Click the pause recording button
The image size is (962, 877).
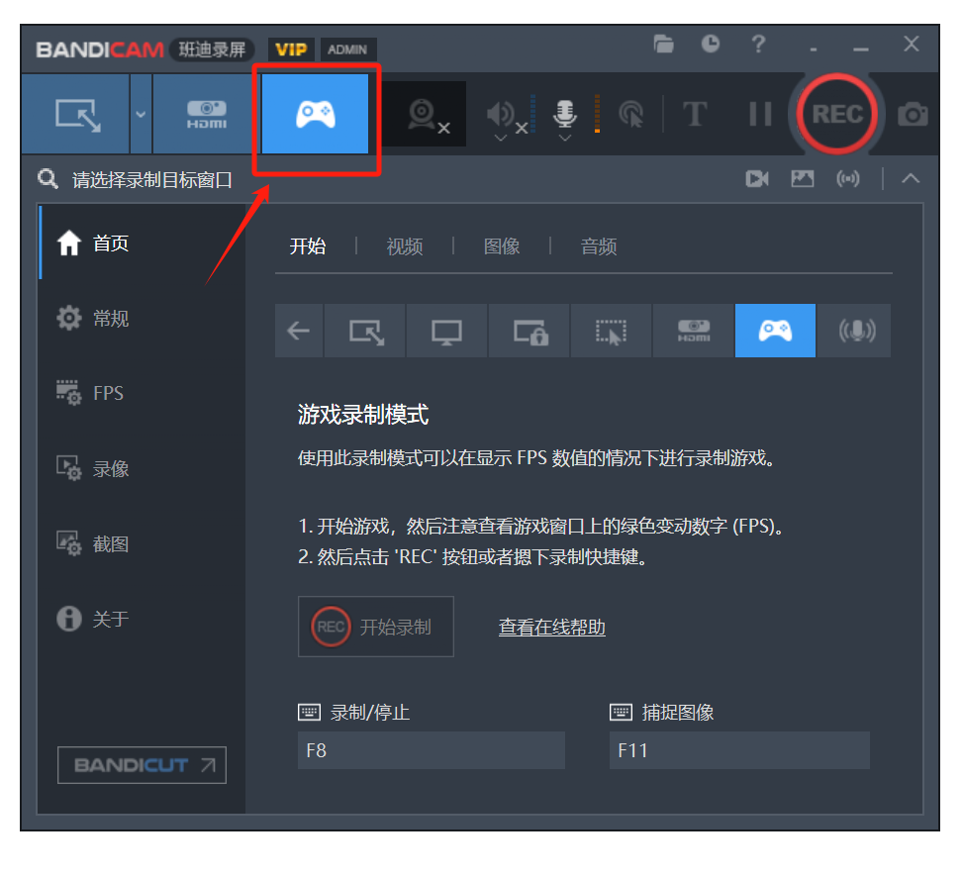pos(760,114)
